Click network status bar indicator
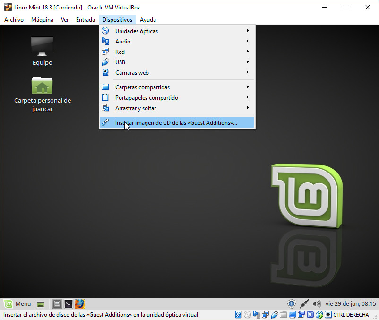379x320 pixels. click(x=265, y=315)
